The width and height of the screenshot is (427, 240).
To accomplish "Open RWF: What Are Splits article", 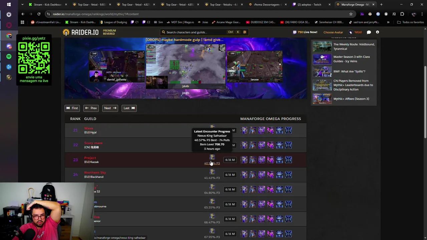I will click(349, 71).
